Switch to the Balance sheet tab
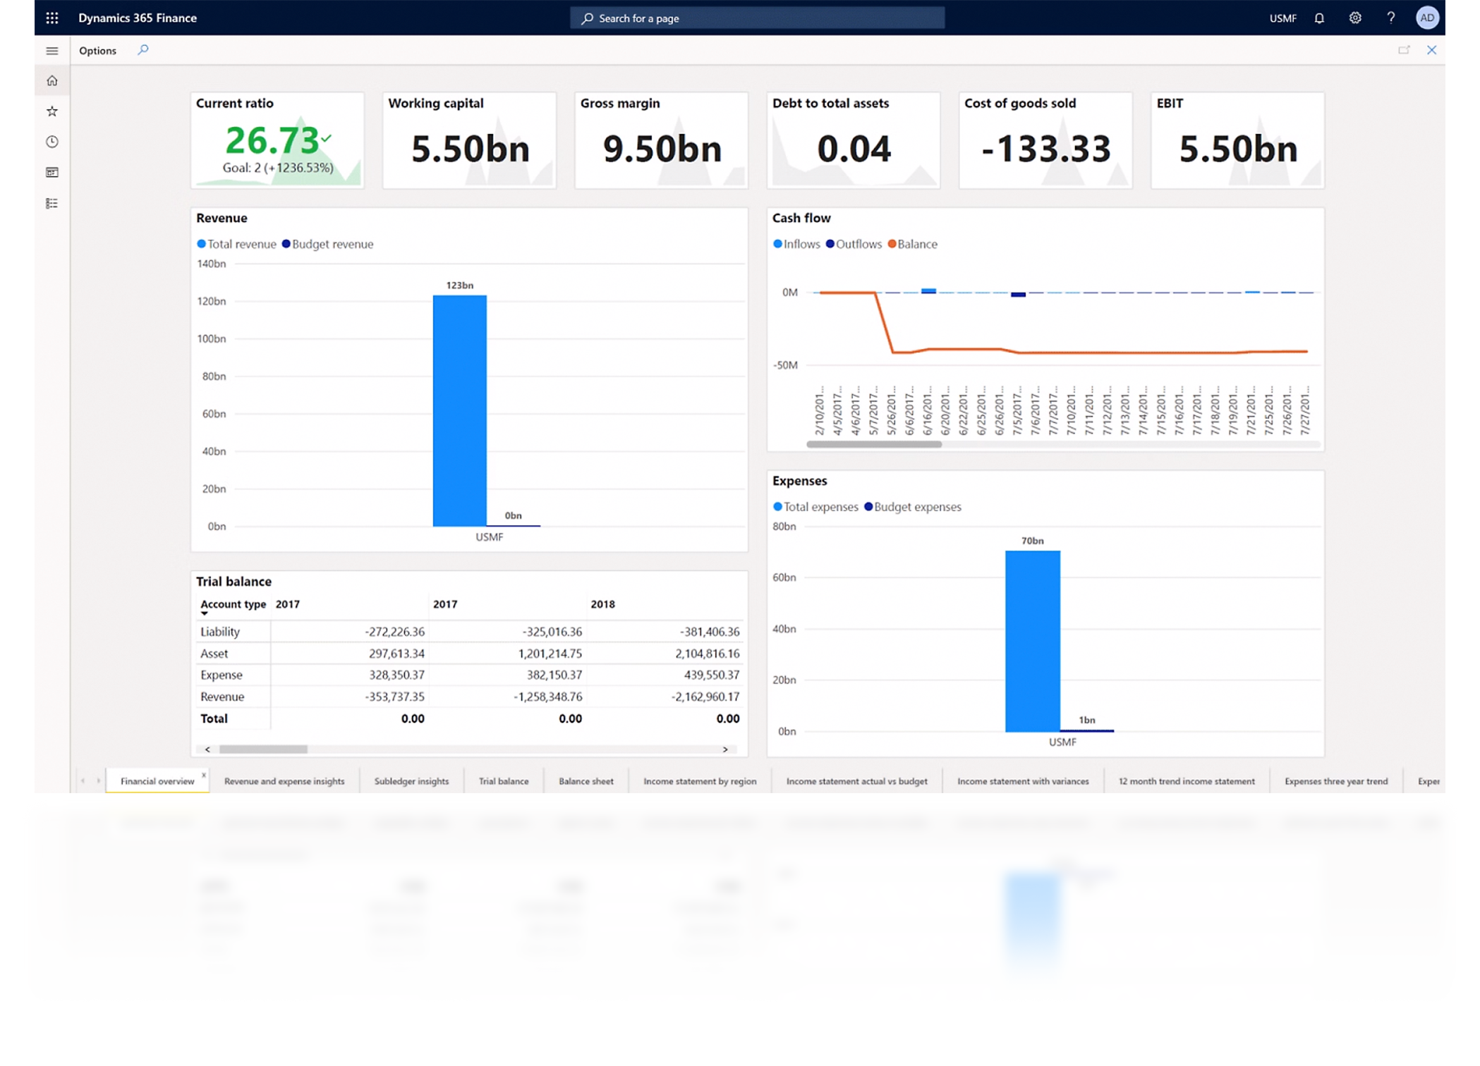The height and width of the screenshot is (1066, 1480). (x=586, y=781)
